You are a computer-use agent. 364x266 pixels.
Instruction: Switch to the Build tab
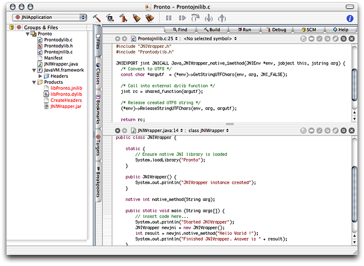(212, 30)
